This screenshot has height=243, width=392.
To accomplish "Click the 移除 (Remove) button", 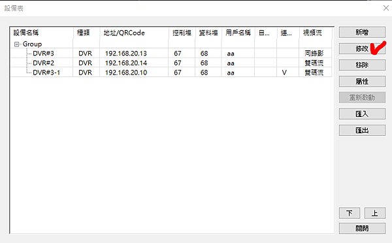I will pyautogui.click(x=362, y=65).
